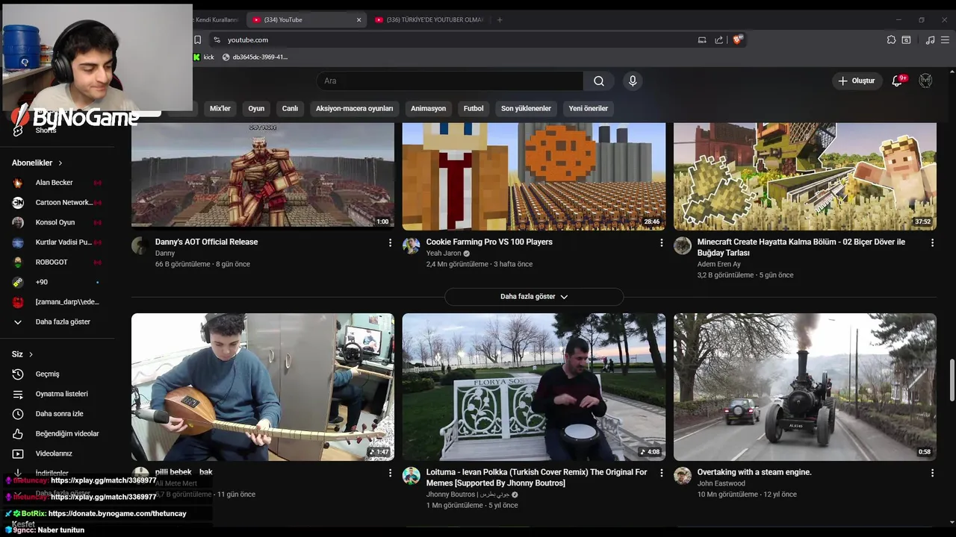Open the sidebar panel icon in browser toolbar
This screenshot has height=537, width=956.
[x=906, y=40]
